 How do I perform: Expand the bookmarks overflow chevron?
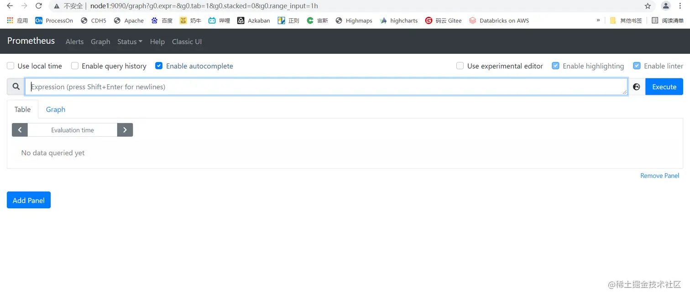[x=598, y=21]
